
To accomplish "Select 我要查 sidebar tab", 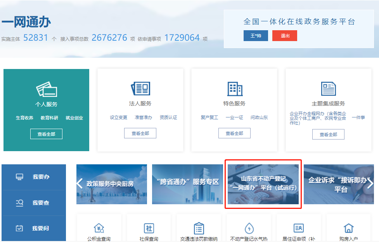I will click(34, 203).
